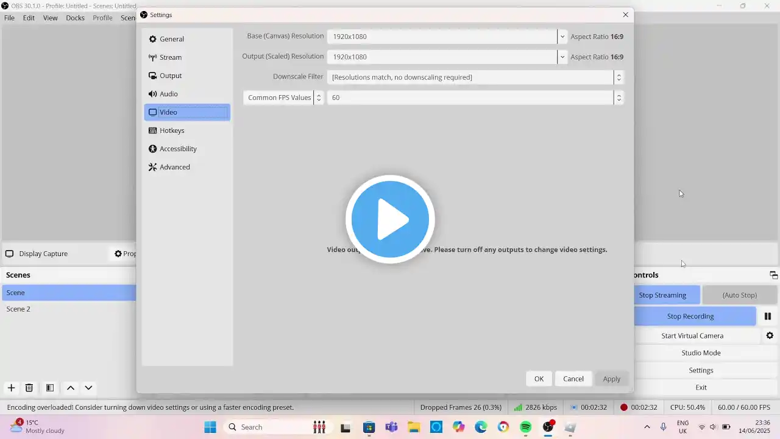Click Base Resolution field showing 1920x1080
Viewport: 780px width, 439px height.
pos(442,37)
